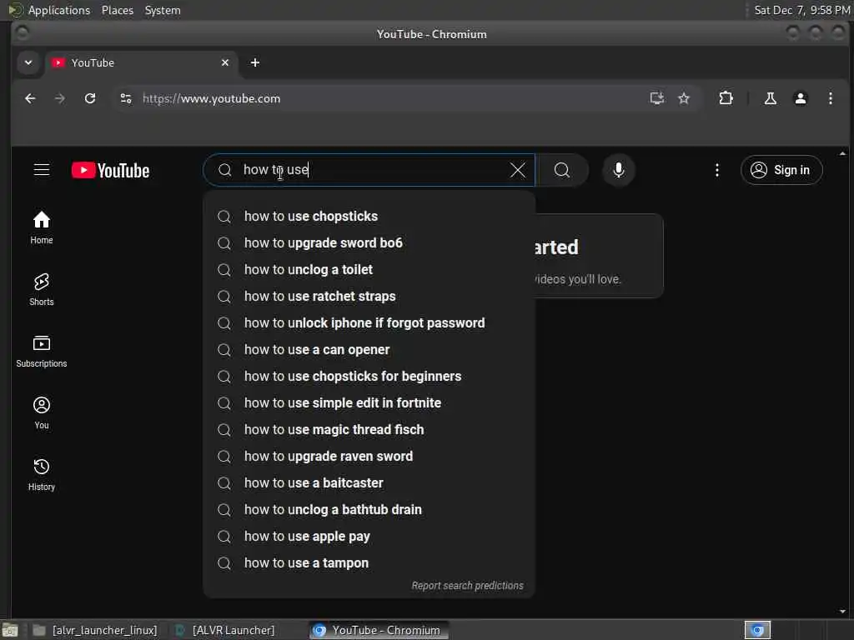Image resolution: width=854 pixels, height=640 pixels.
Task: Choose suggestion 'how to use apple pay'
Action: coord(369,536)
